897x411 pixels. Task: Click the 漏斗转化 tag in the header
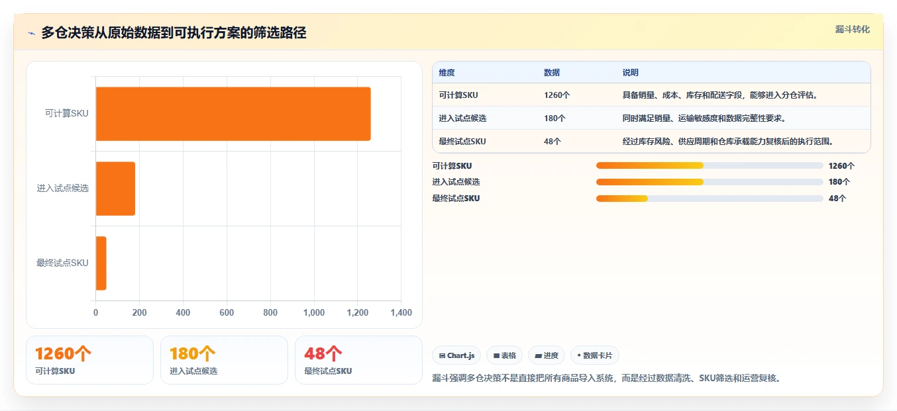[x=852, y=30]
